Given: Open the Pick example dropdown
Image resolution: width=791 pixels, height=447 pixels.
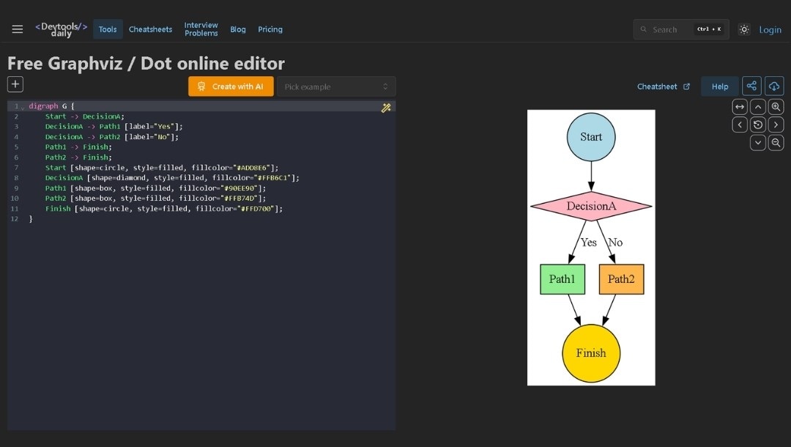Looking at the screenshot, I should click(336, 86).
